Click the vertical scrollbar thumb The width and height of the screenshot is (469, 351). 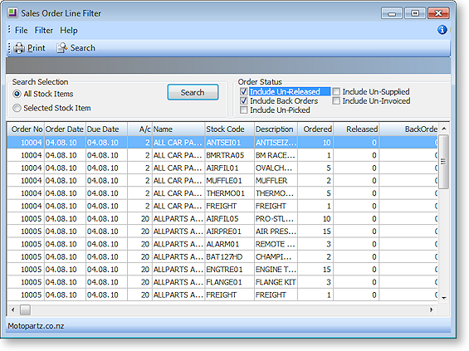point(444,162)
